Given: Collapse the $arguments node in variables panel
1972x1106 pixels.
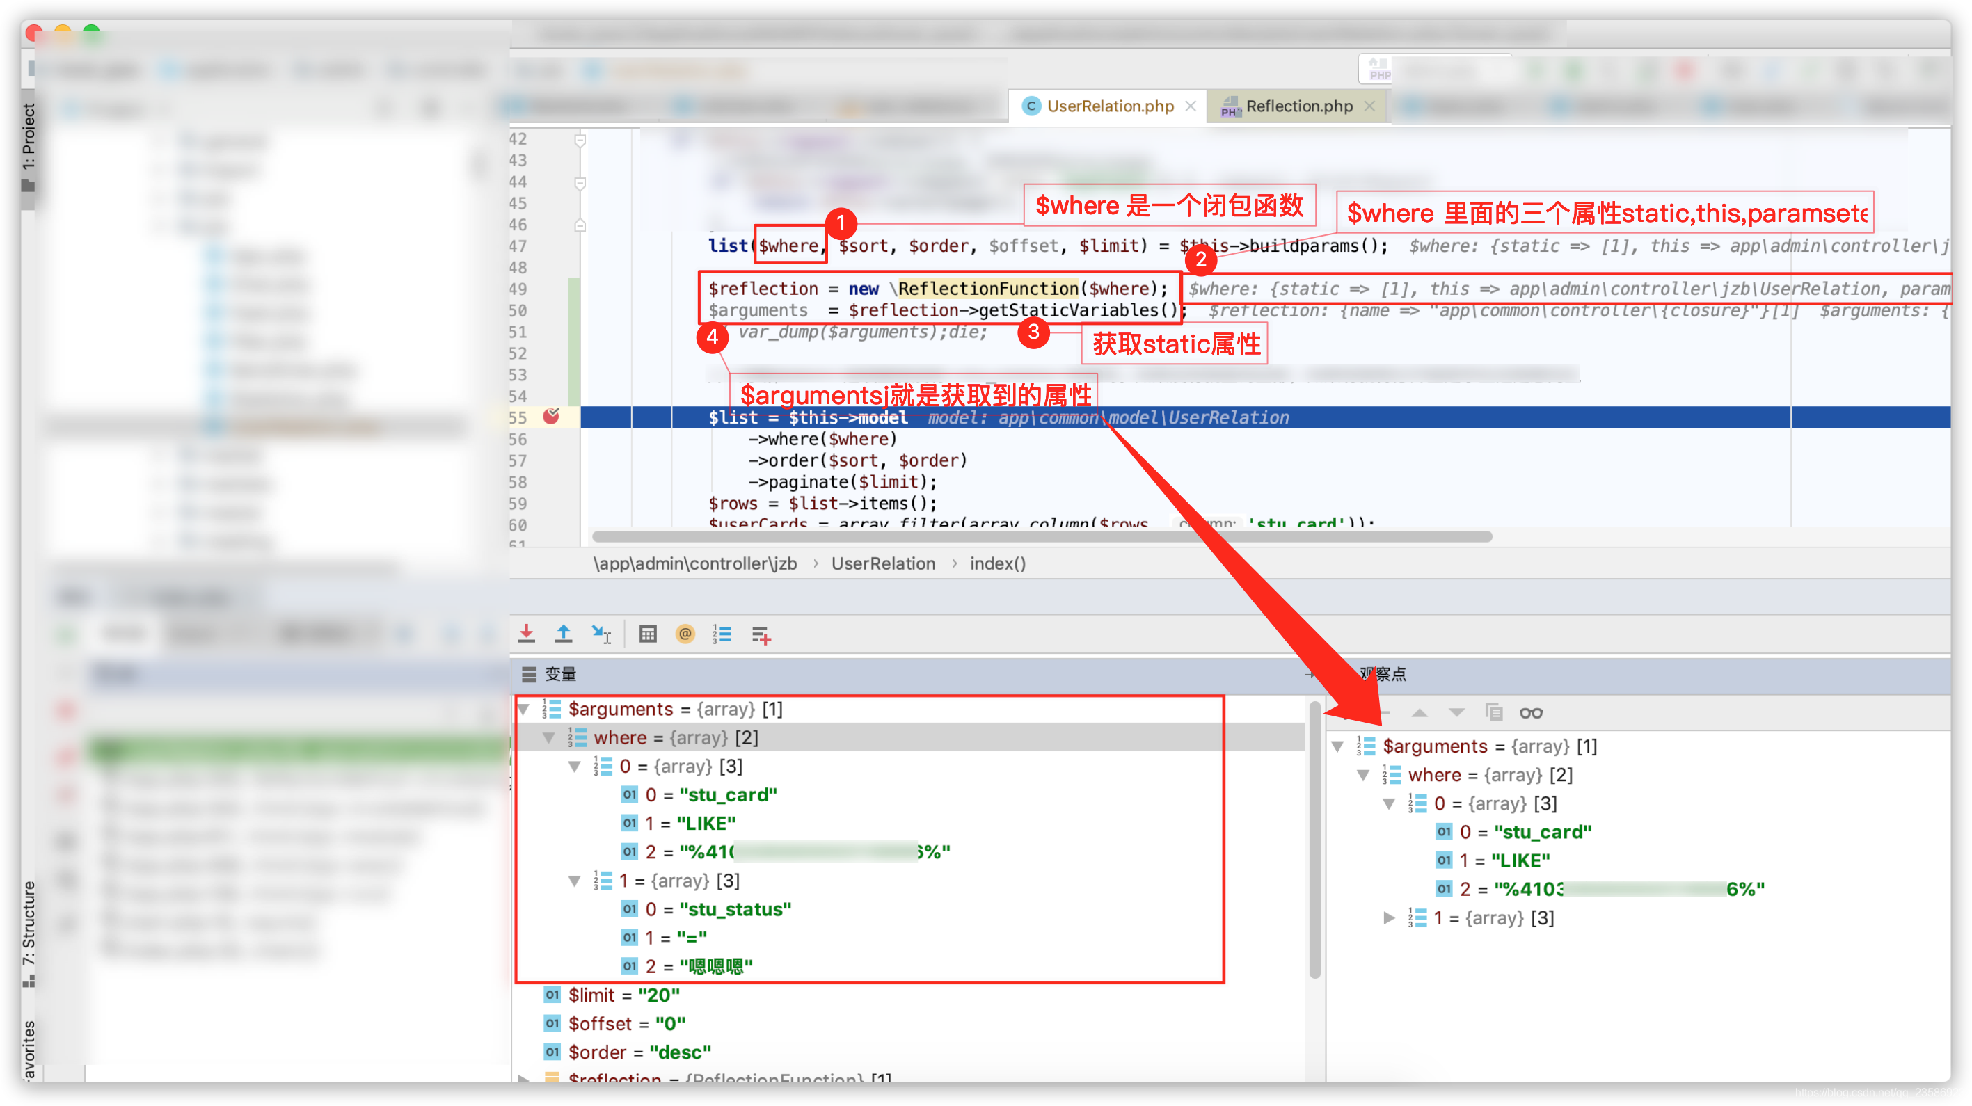Looking at the screenshot, I should point(525,709).
